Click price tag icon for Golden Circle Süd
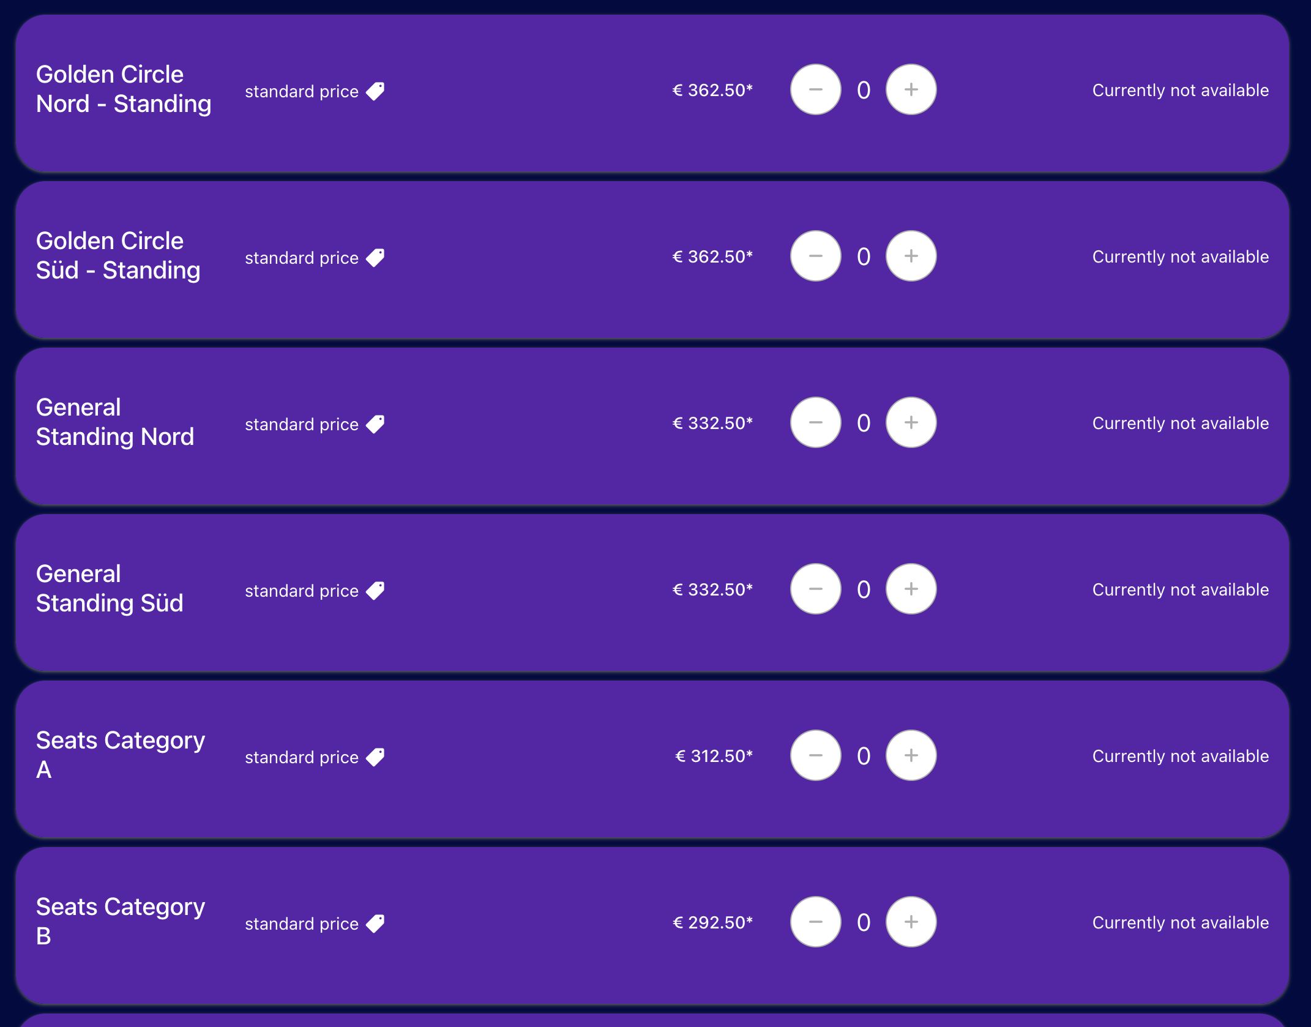Image resolution: width=1311 pixels, height=1027 pixels. tap(375, 258)
